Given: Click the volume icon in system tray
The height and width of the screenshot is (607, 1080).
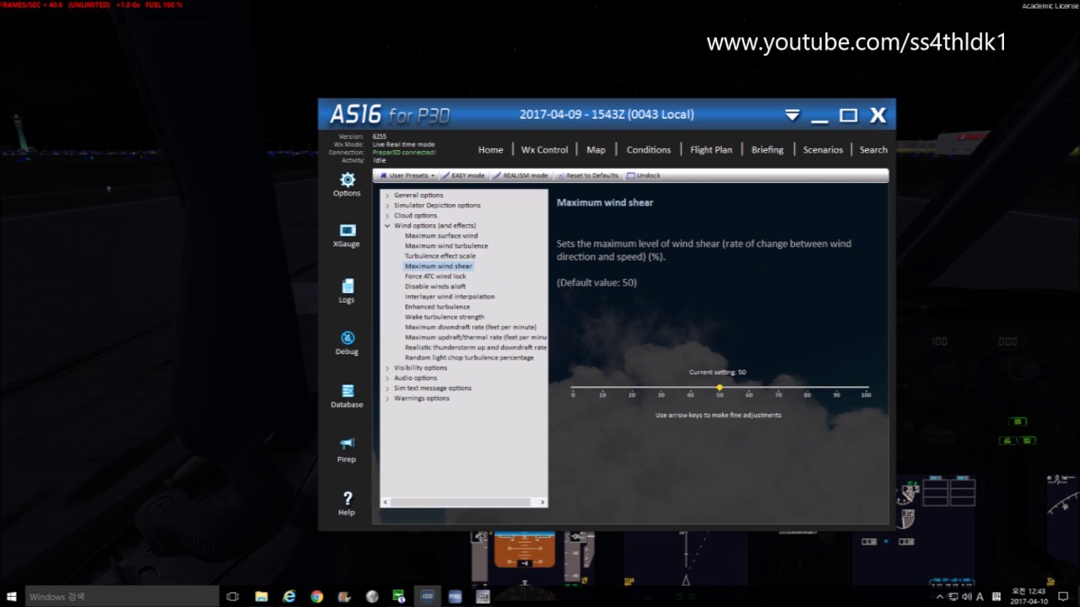Looking at the screenshot, I should (x=966, y=596).
